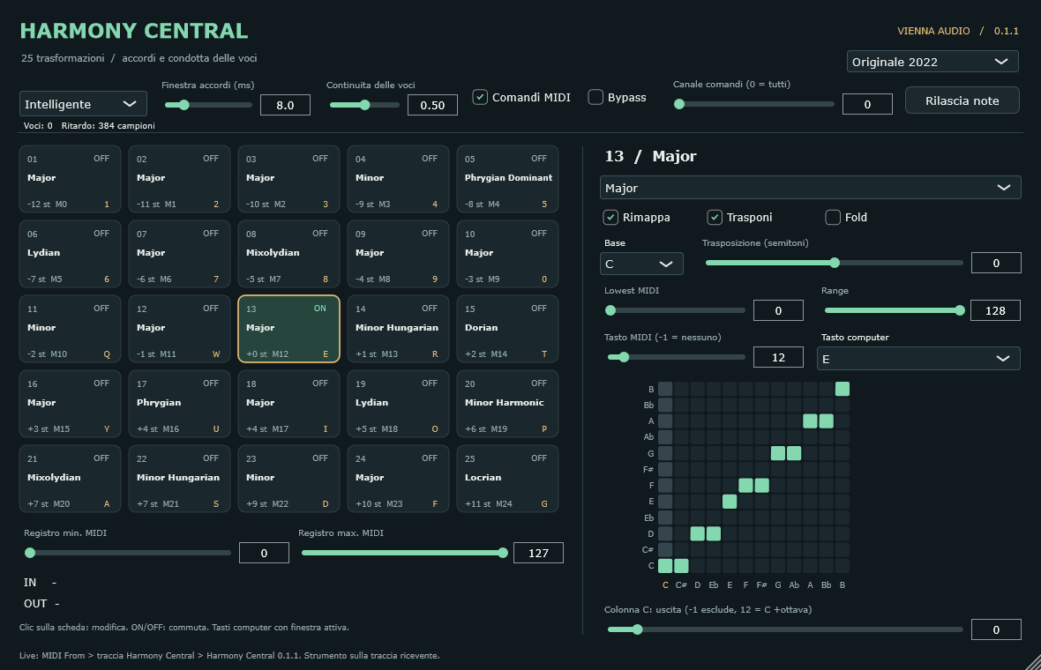Select column label C# under remap grid
1041x670 pixels.
pos(681,585)
